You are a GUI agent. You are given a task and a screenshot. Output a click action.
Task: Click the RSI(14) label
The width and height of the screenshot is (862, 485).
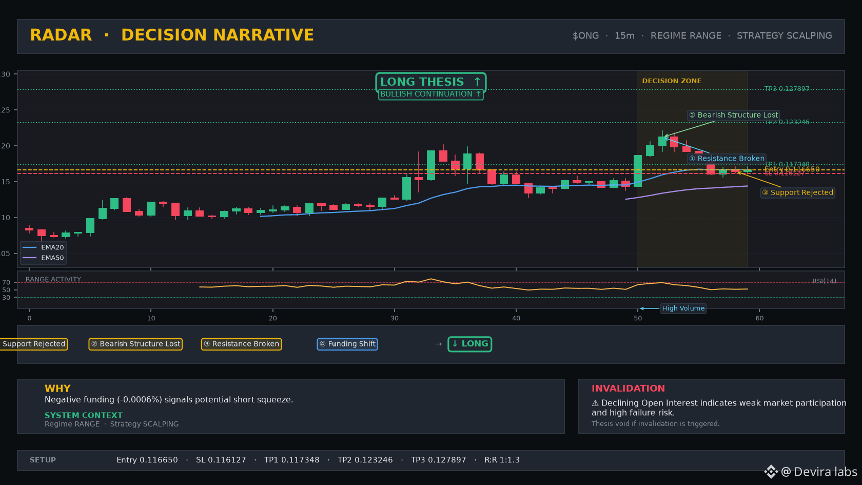click(824, 281)
